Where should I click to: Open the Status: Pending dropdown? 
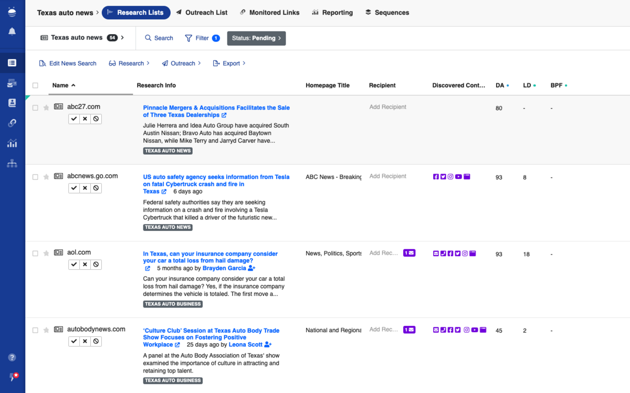pyautogui.click(x=256, y=38)
